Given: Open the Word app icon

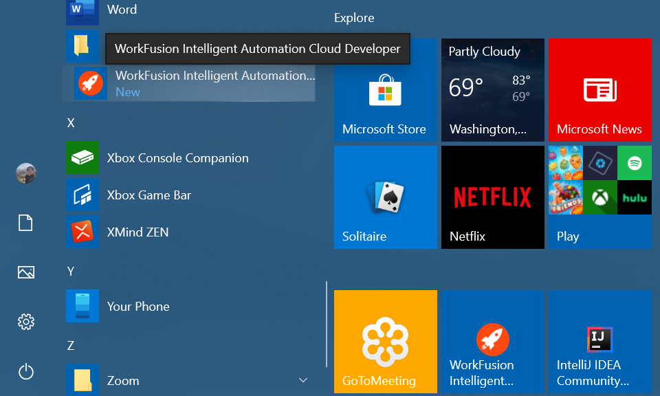Looking at the screenshot, I should [x=82, y=12].
